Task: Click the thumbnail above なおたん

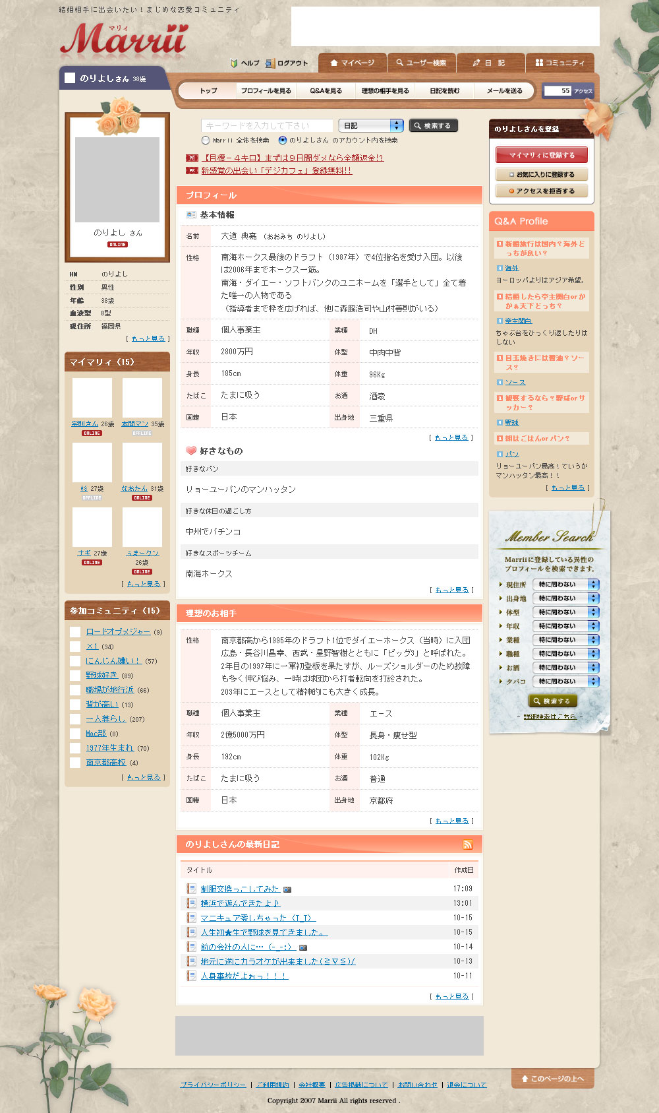Action: [142, 462]
